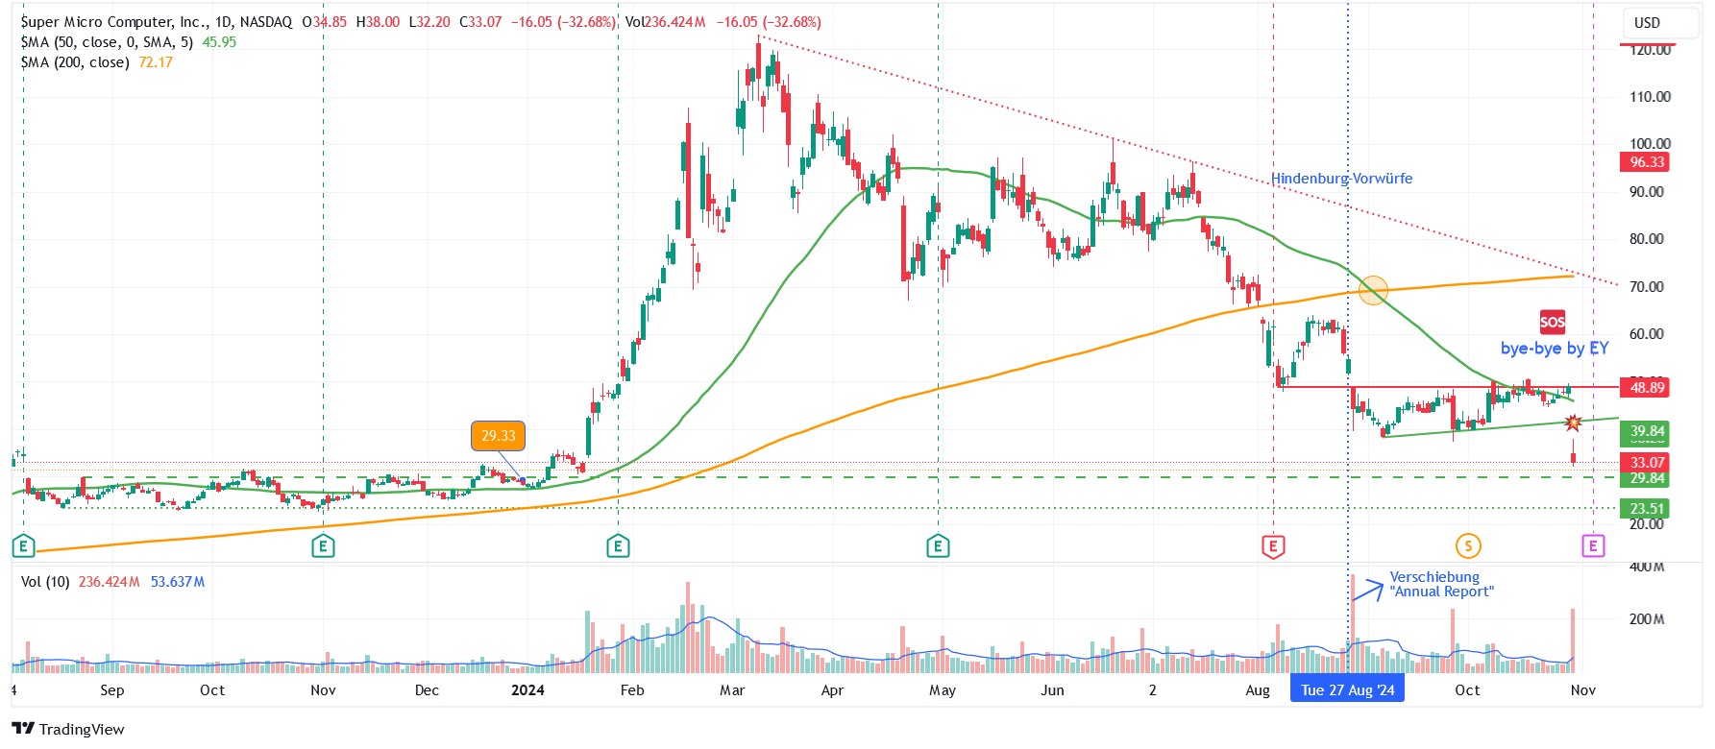Click the 2024 label on time axis
The image size is (1715, 749).
pyautogui.click(x=527, y=690)
